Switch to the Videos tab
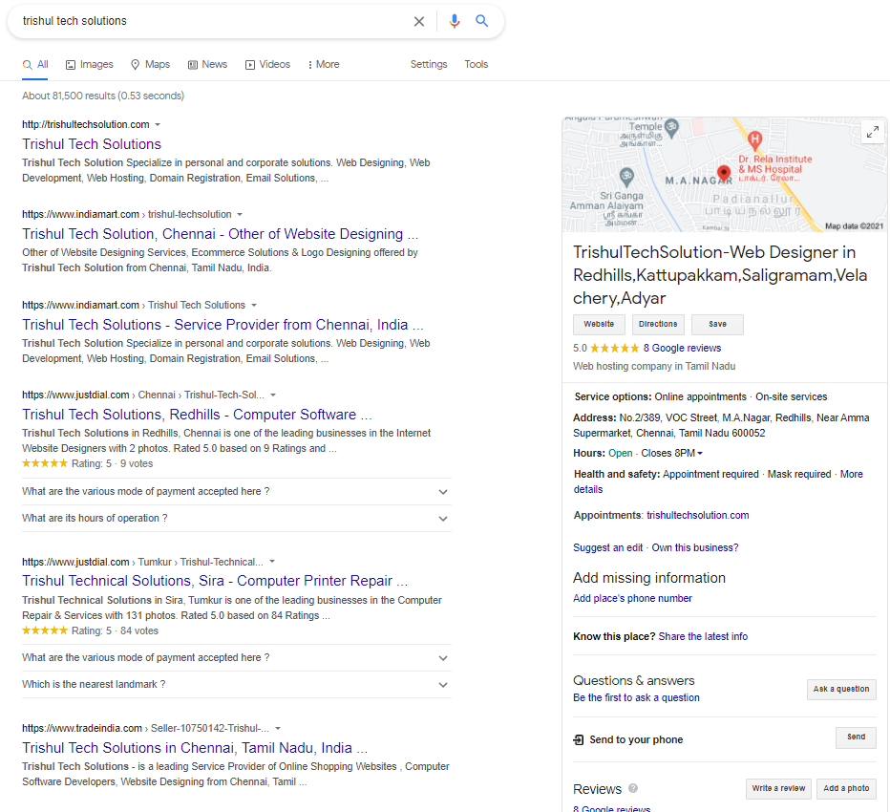Viewport: 890px width, 812px height. [x=268, y=65]
